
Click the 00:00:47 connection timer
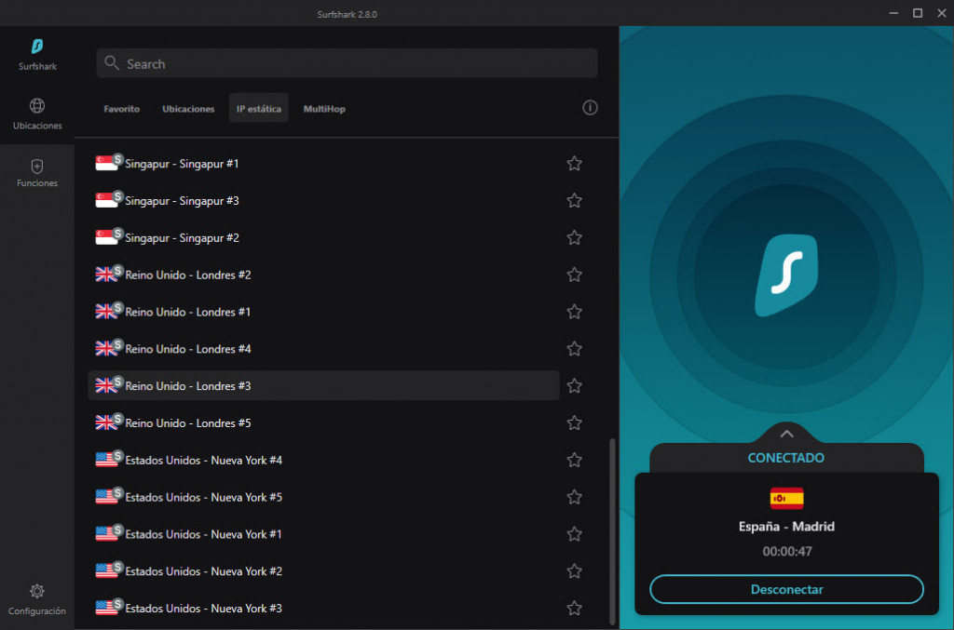tap(786, 552)
